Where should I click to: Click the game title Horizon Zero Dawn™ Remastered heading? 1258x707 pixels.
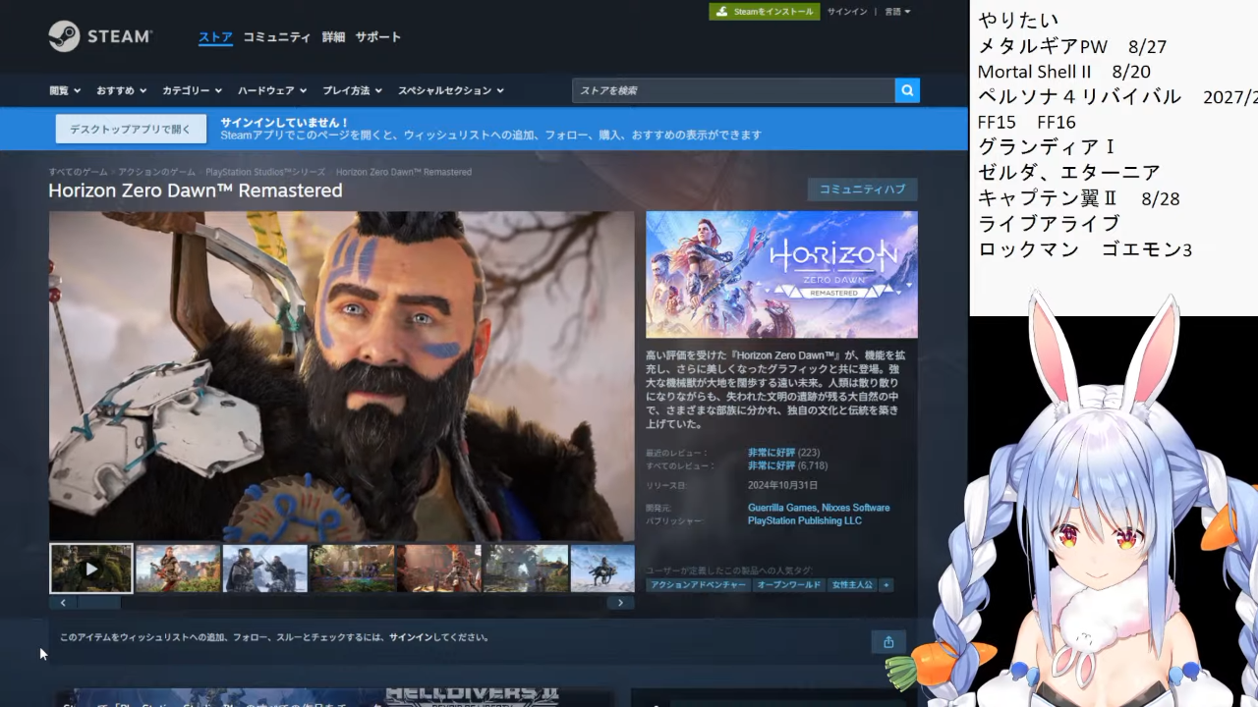[196, 190]
